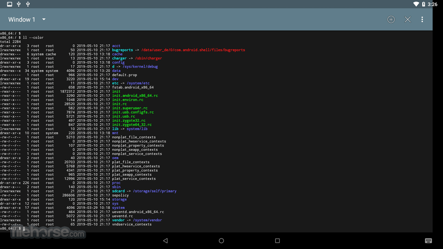Click the 'proc' directory name
The image size is (443, 249).
(116, 183)
